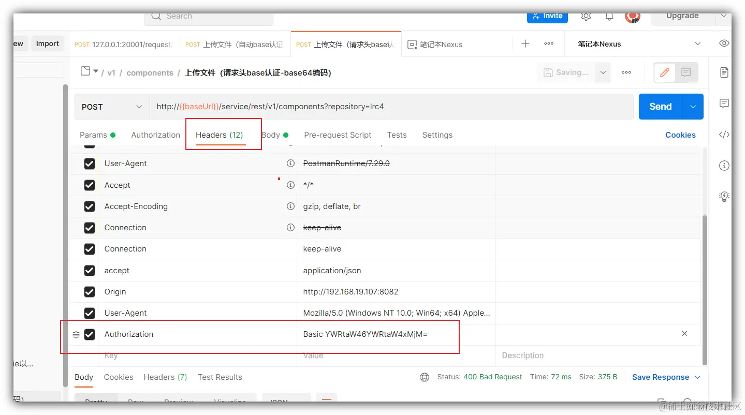745x415 pixels.
Task: Switch to edit mode pencil icon
Action: 665,72
